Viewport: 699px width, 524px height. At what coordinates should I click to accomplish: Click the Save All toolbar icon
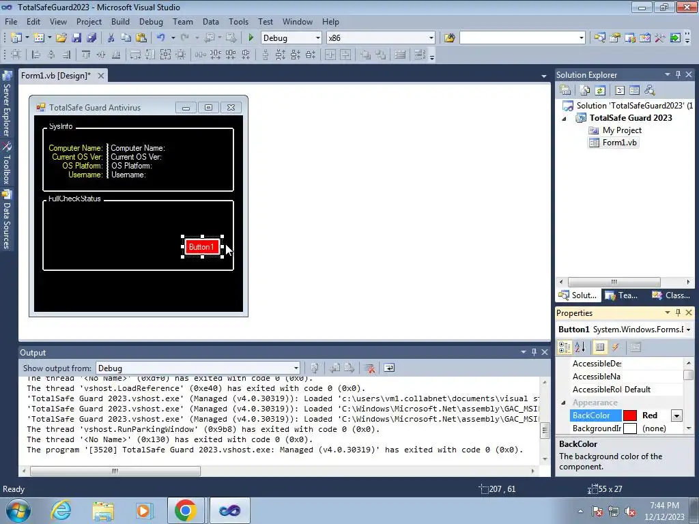[x=91, y=38]
